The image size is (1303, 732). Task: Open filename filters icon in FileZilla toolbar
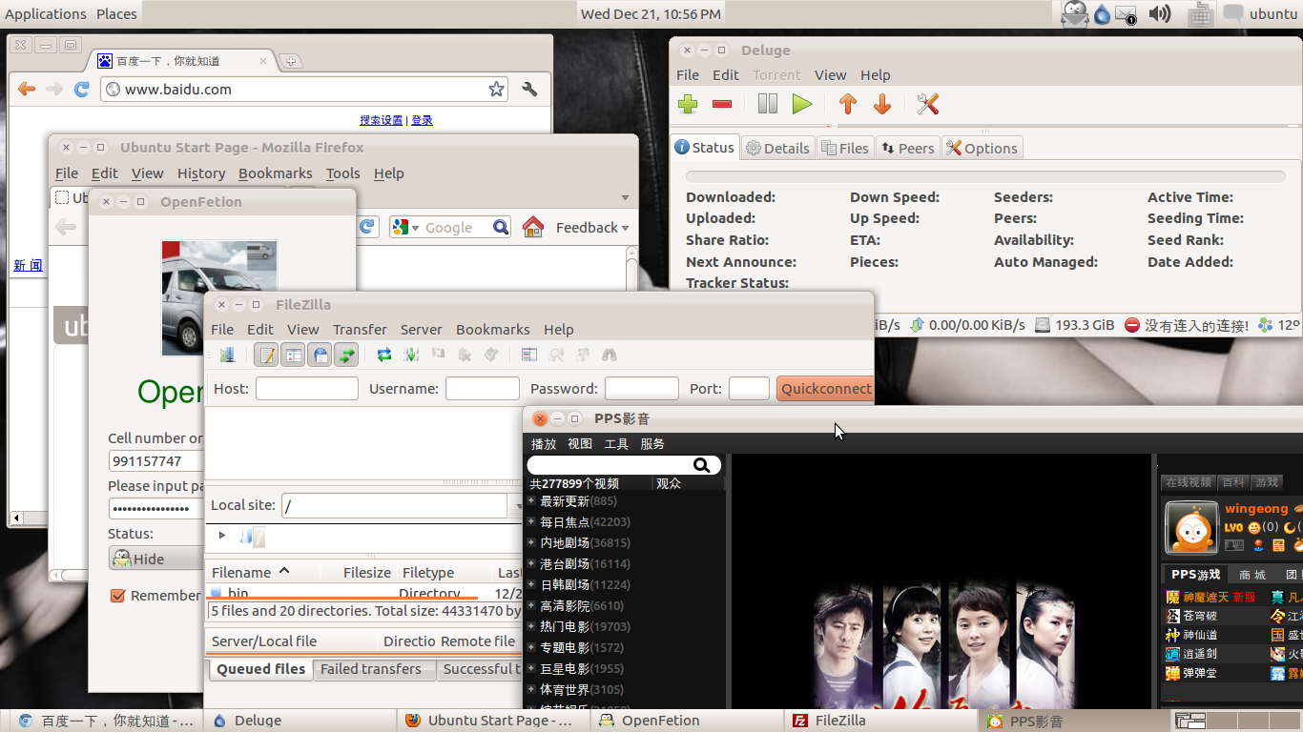coord(529,355)
